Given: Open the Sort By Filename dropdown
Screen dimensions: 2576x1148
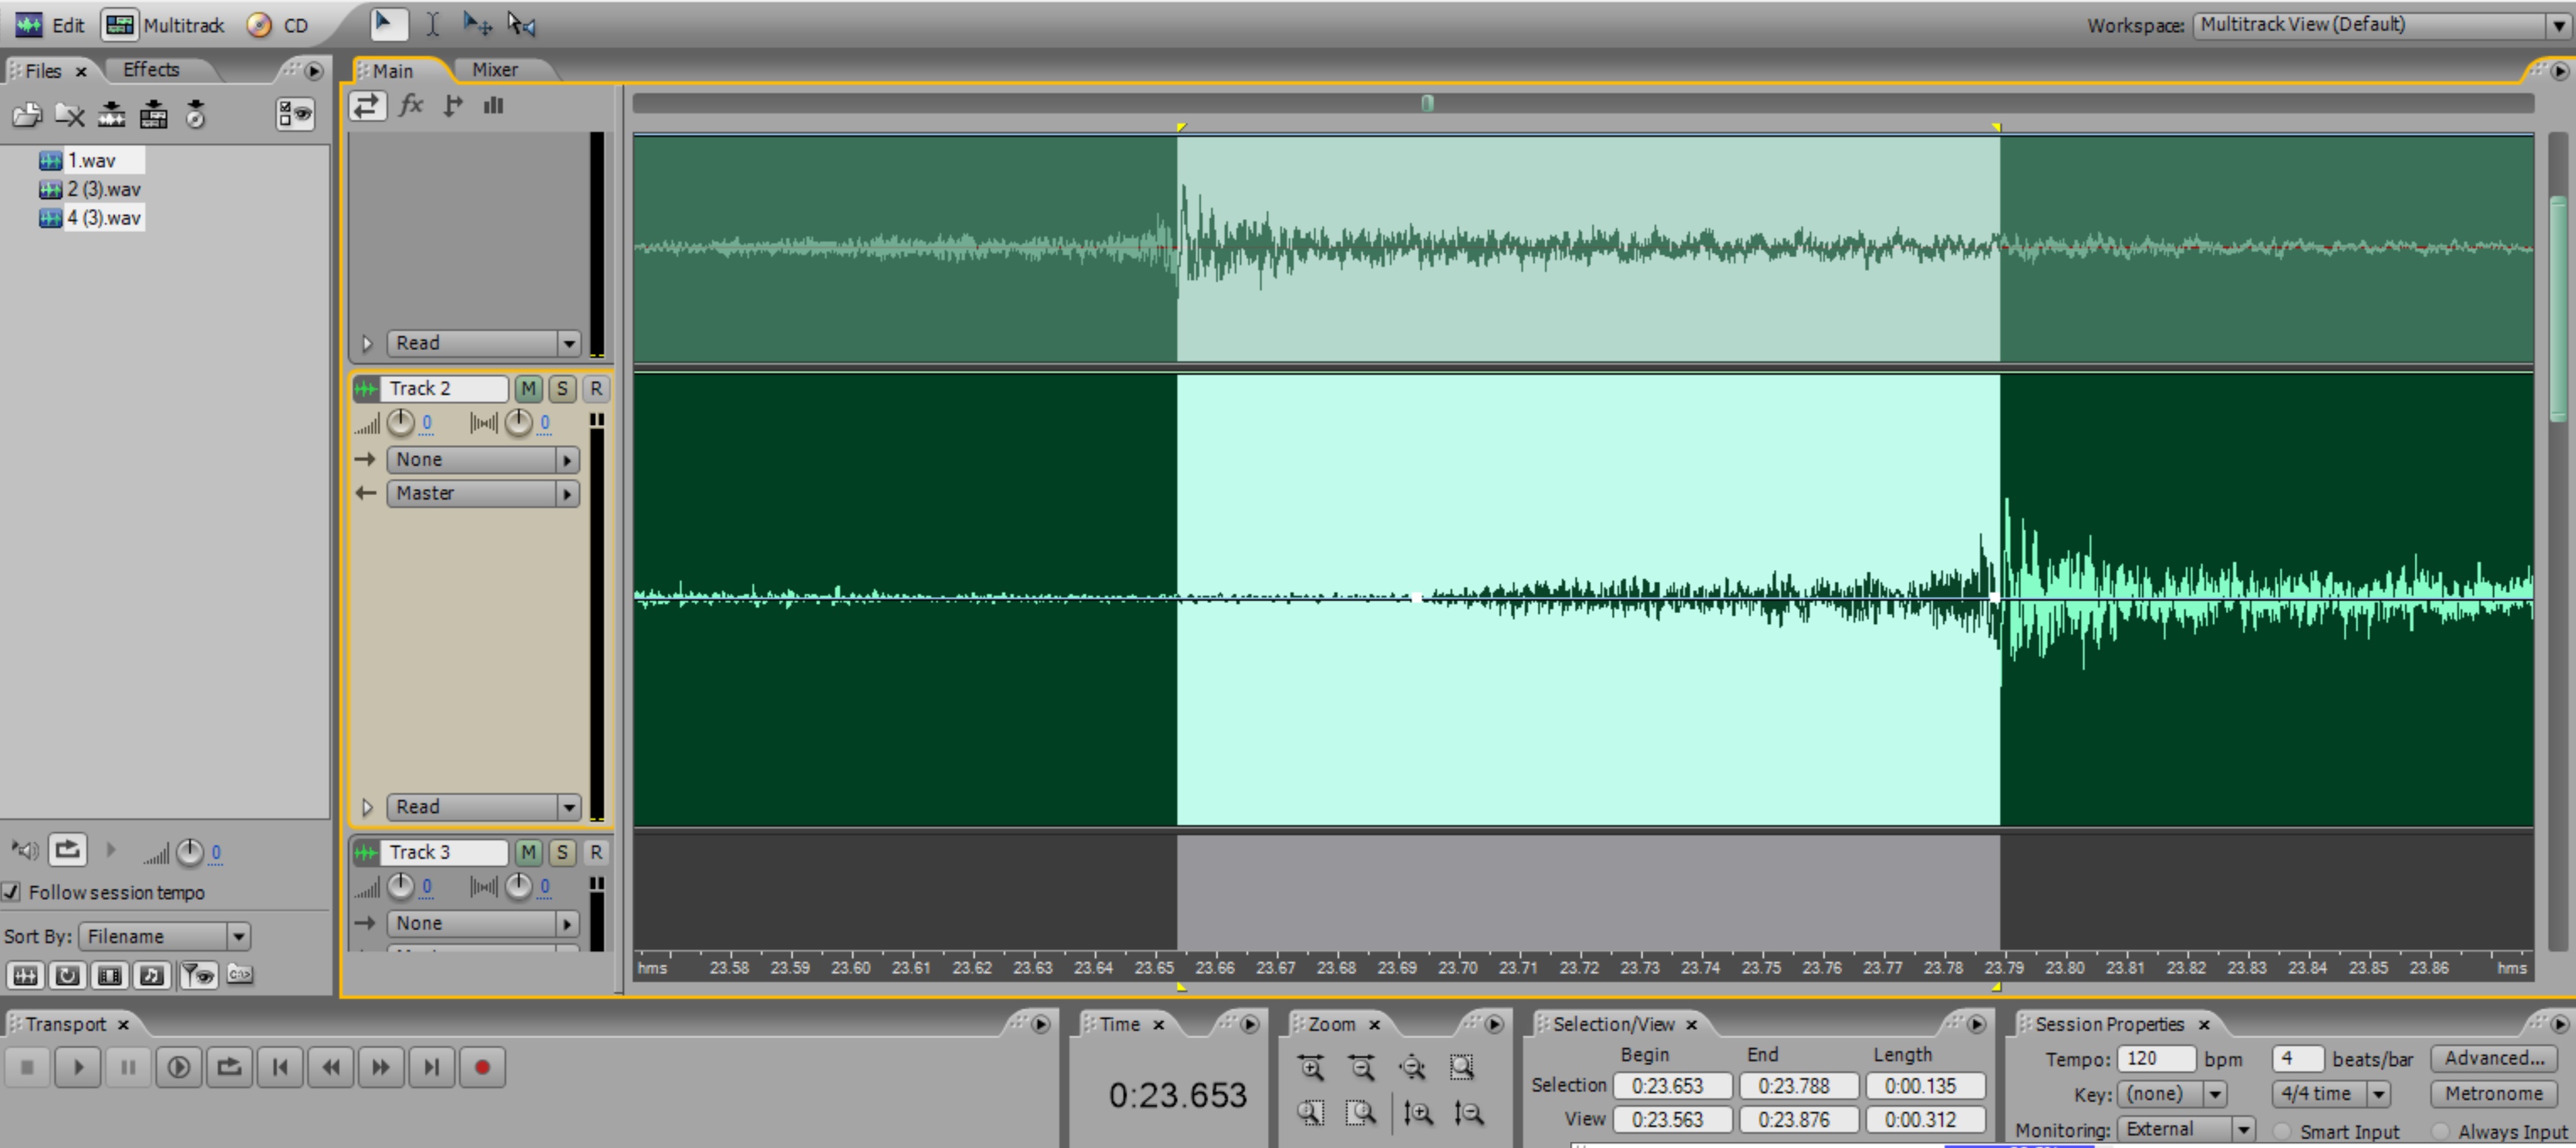Looking at the screenshot, I should point(164,936).
